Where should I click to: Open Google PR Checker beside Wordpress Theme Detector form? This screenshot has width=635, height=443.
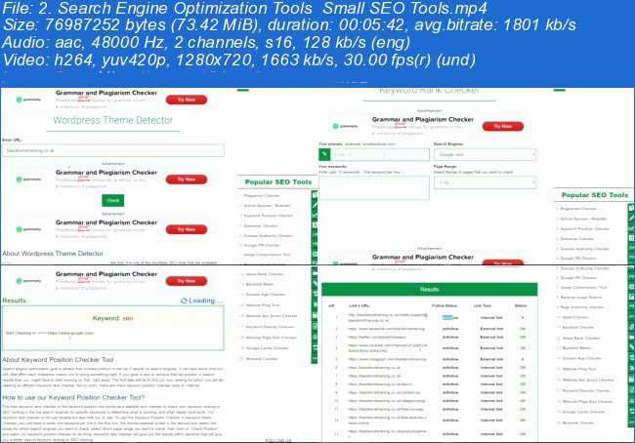click(x=262, y=245)
